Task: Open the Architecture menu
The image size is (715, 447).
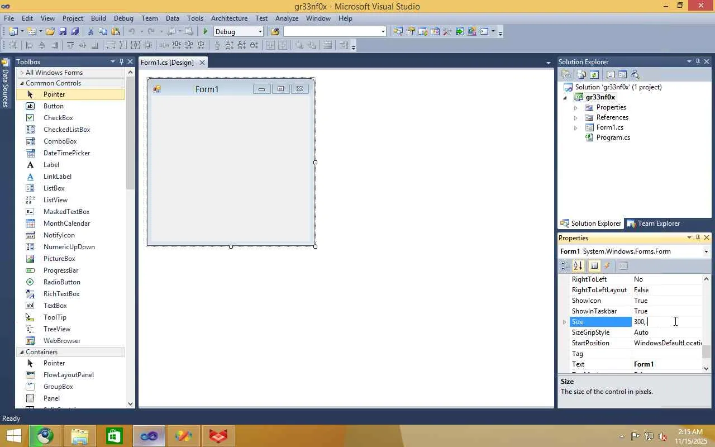Action: point(229,18)
